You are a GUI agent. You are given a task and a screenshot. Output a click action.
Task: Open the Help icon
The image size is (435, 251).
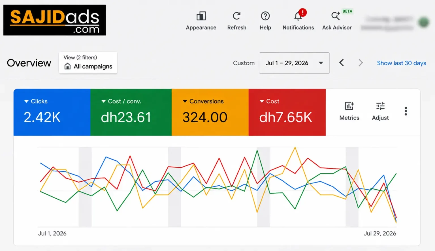(265, 16)
